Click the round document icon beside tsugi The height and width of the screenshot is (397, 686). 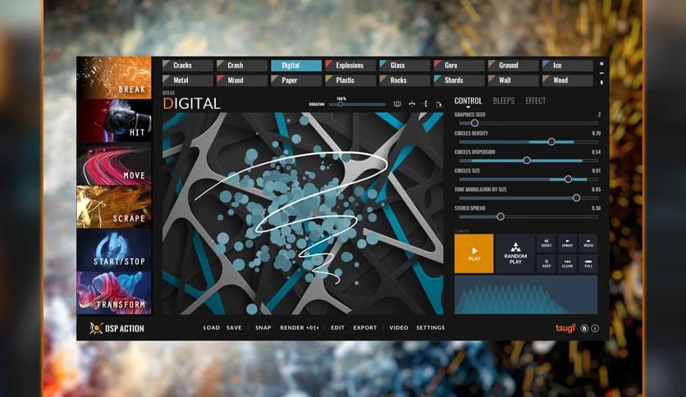pyautogui.click(x=584, y=328)
